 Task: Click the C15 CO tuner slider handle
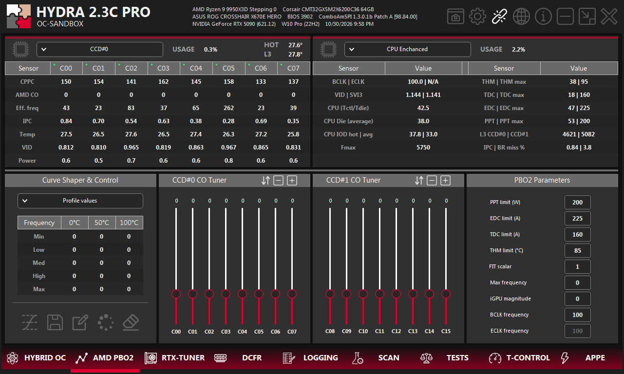(x=446, y=294)
